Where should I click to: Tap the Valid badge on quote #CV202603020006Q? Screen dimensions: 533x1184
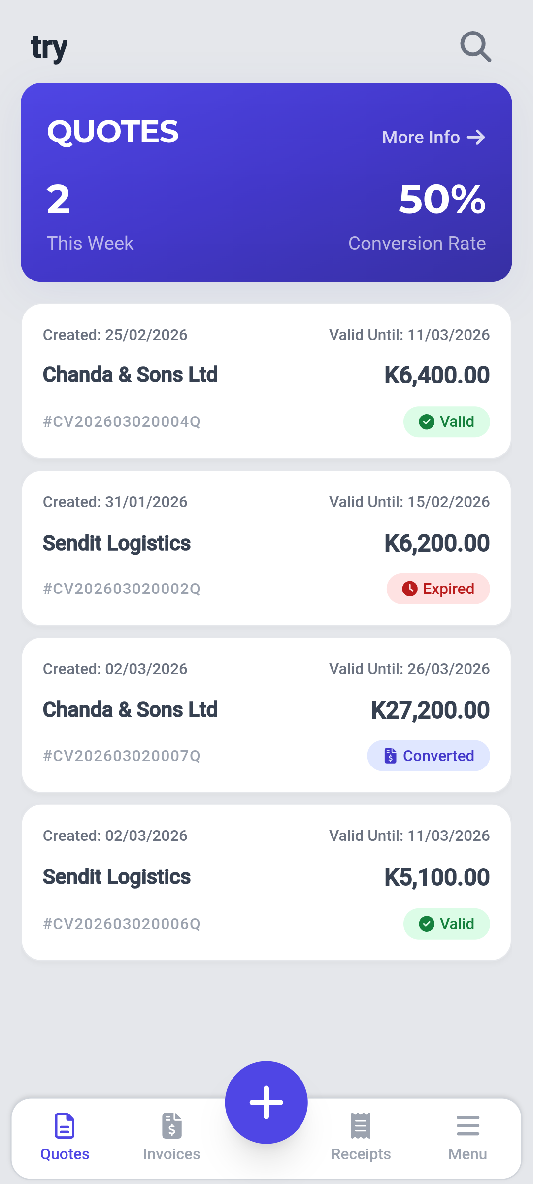446,924
